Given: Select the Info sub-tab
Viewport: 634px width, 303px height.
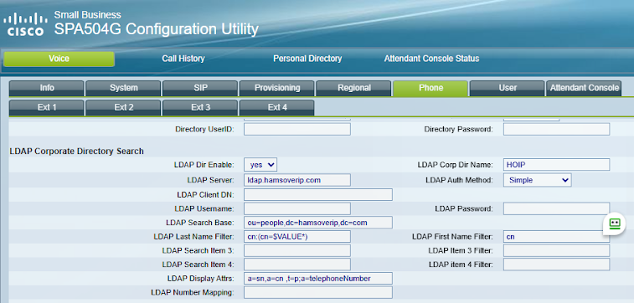Looking at the screenshot, I should pyautogui.click(x=47, y=88).
